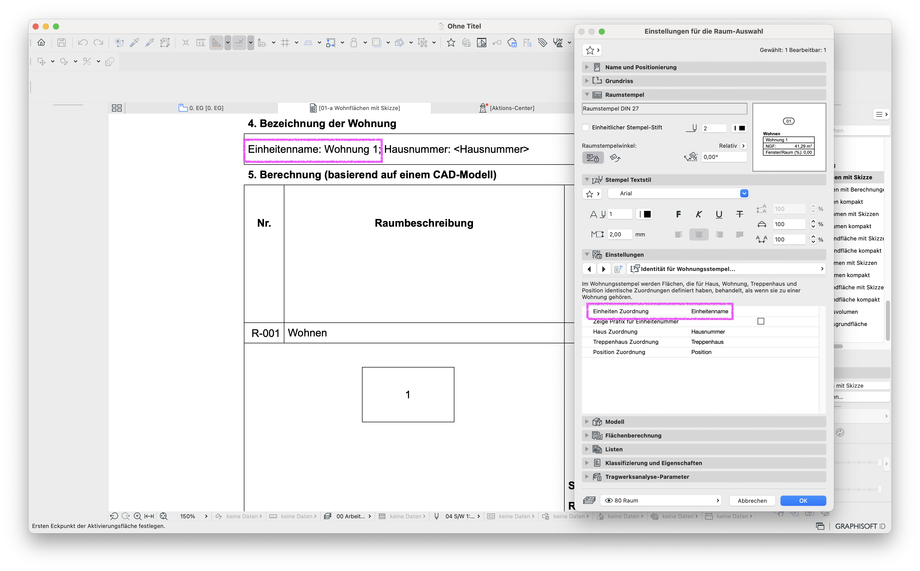Screen dimensions: 920x571
Task: Switch to the Aktions-Center tab
Action: point(506,108)
